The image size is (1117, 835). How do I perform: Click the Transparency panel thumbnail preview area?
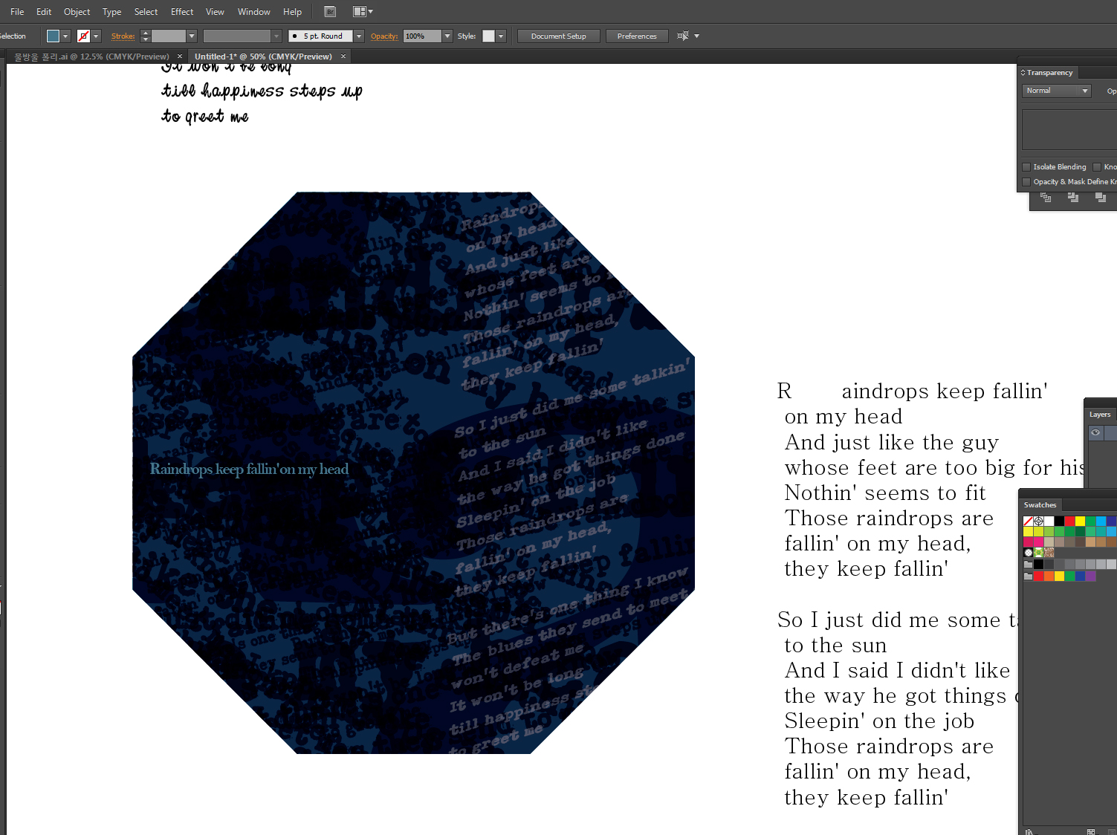pyautogui.click(x=1069, y=130)
